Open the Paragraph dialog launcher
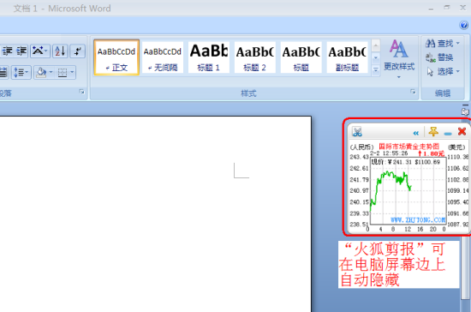Image resolution: width=471 pixels, height=312 pixels. (x=81, y=92)
